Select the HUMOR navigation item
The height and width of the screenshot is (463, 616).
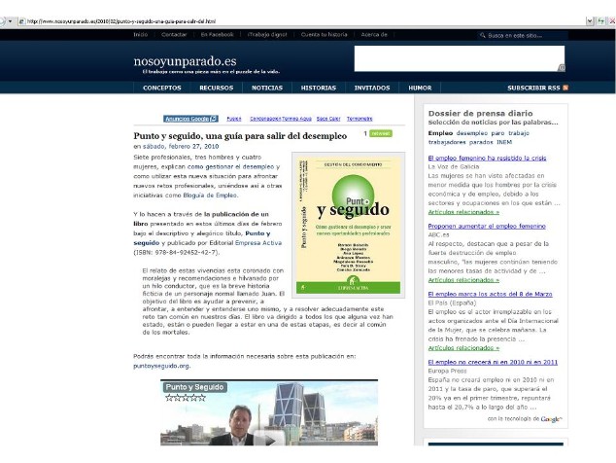coord(420,88)
